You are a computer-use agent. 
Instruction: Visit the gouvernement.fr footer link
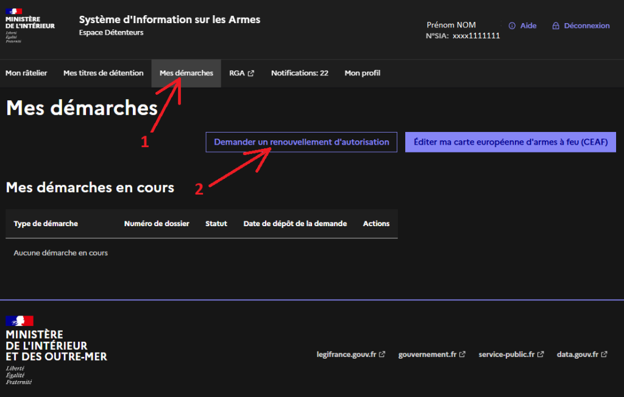[427, 354]
